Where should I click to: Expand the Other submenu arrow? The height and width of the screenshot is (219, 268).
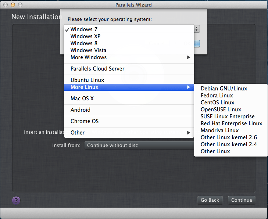tap(189, 133)
